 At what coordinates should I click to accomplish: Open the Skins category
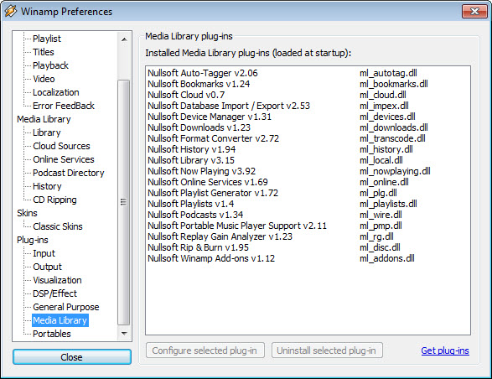coord(28,213)
